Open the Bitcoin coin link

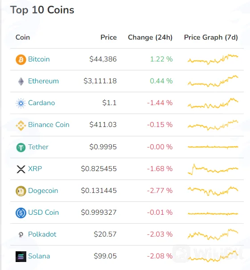tap(39, 59)
